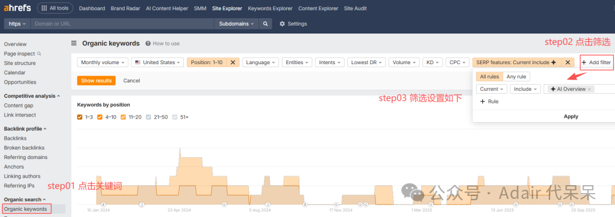This screenshot has height=217, width=615.
Task: Open the SERP features filter chip
Action: pos(516,62)
